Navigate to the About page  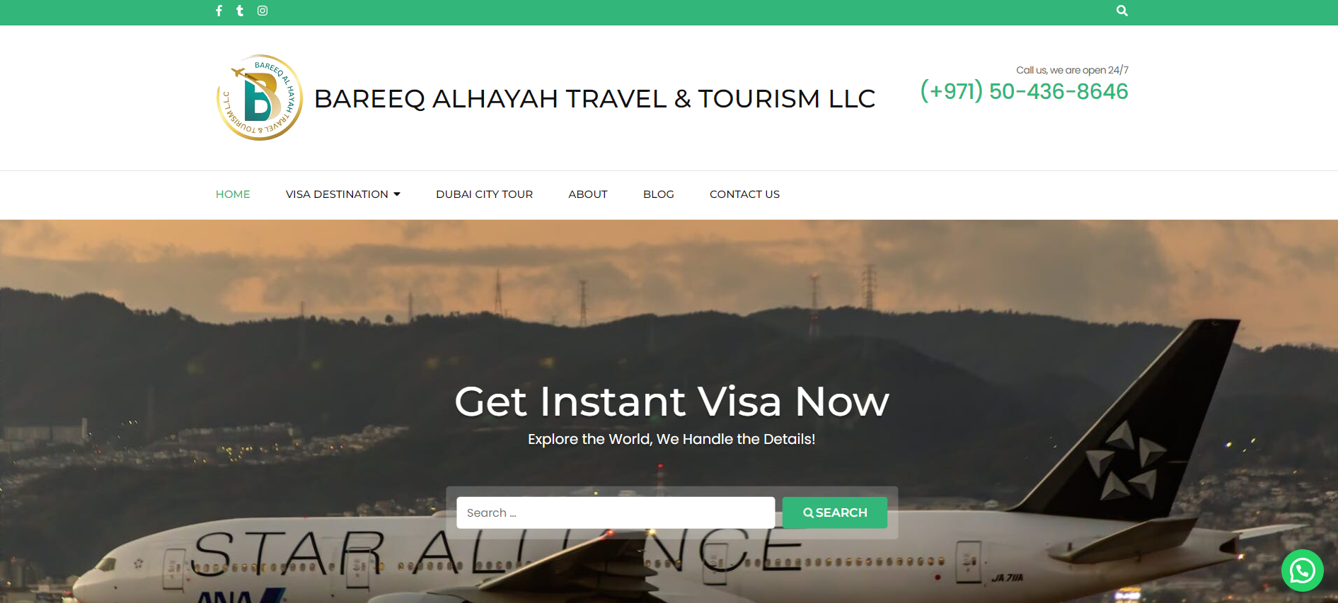(x=588, y=194)
